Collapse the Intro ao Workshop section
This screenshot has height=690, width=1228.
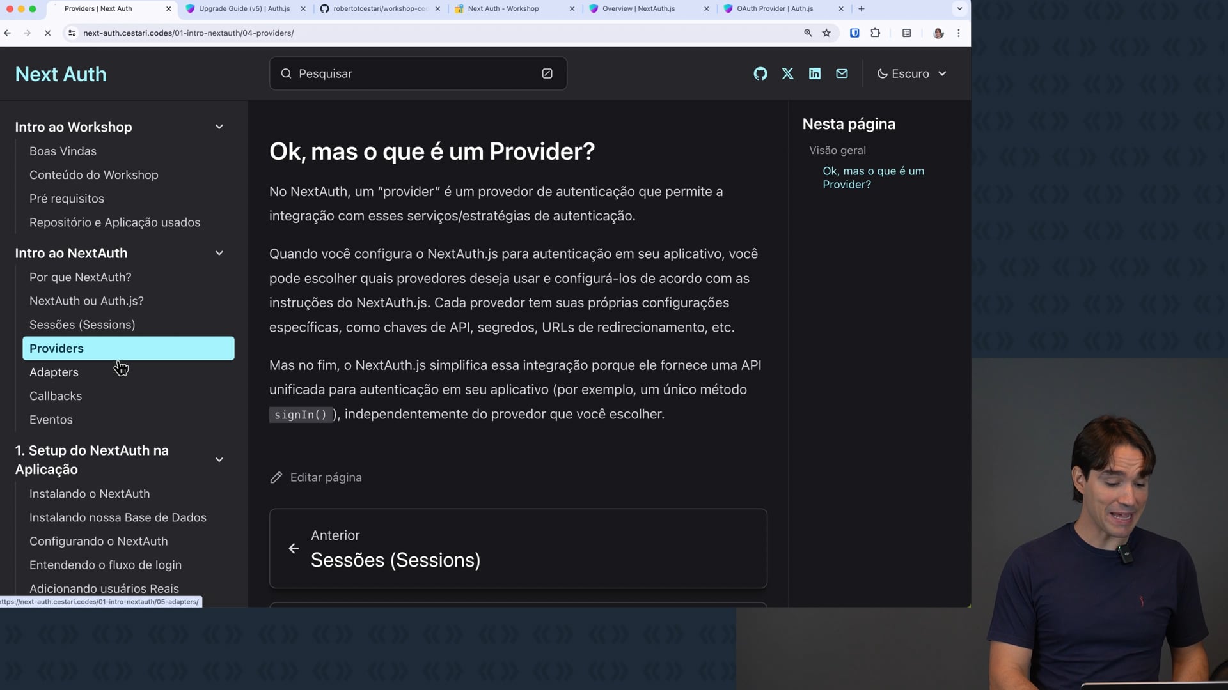coord(219,127)
